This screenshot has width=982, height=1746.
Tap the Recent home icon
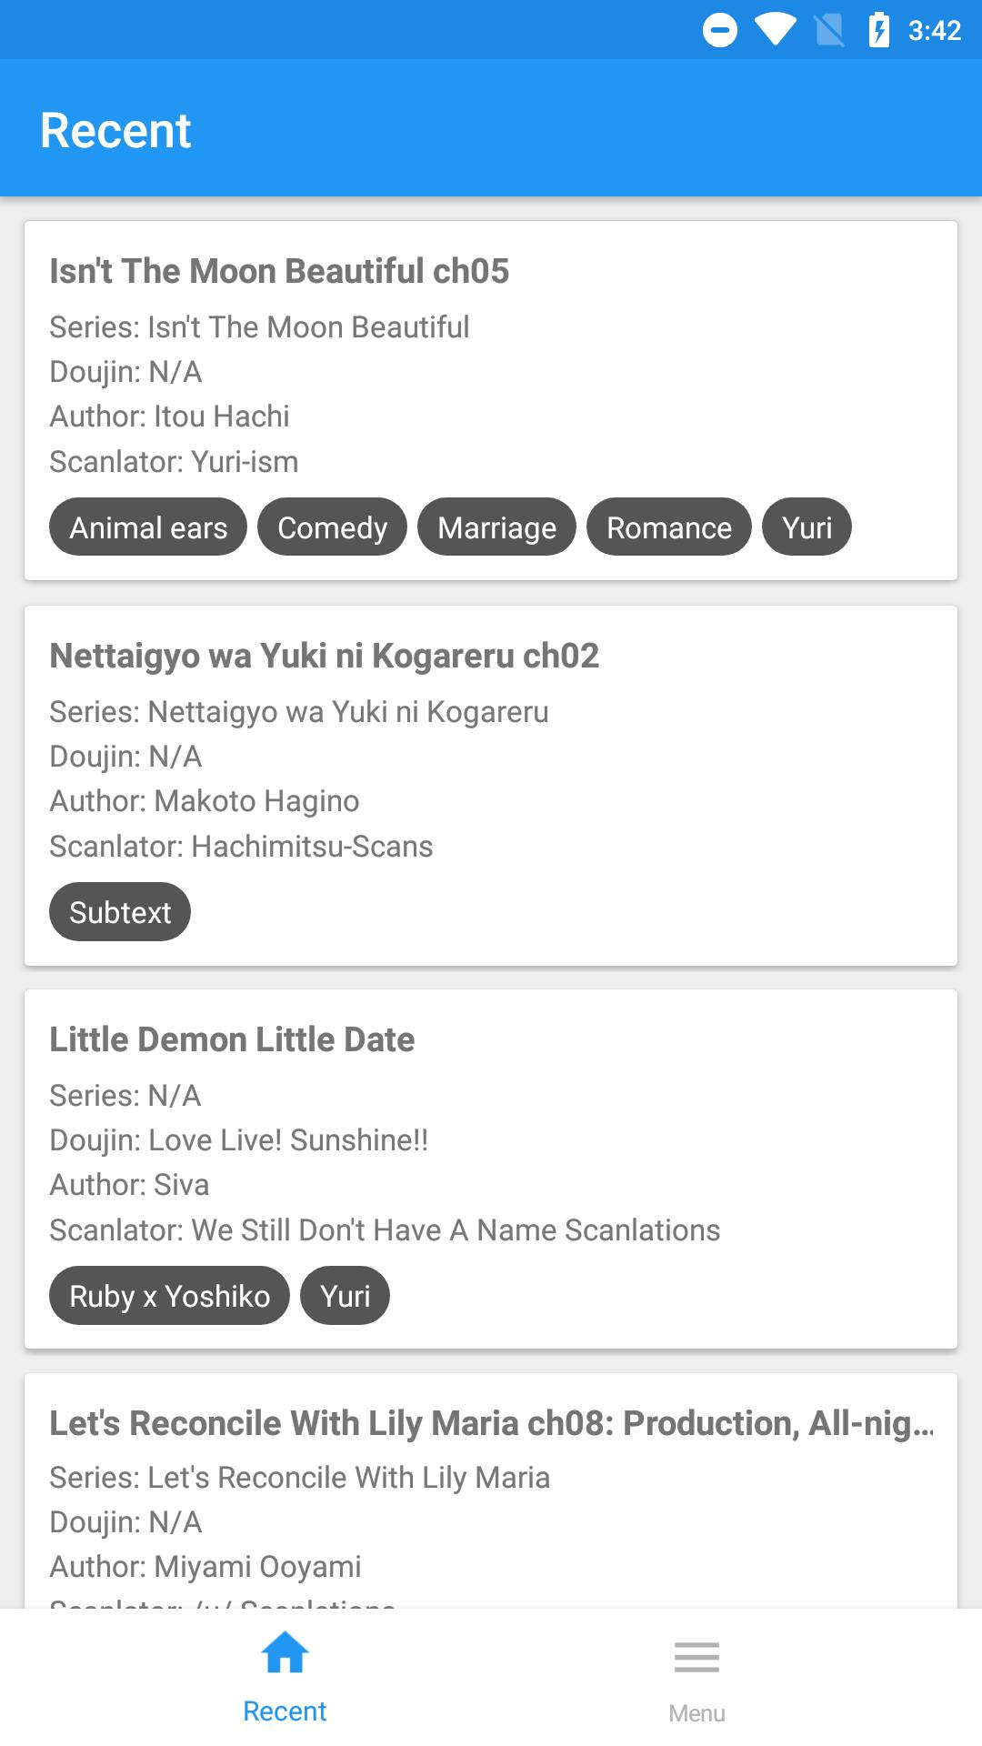[x=285, y=1652]
